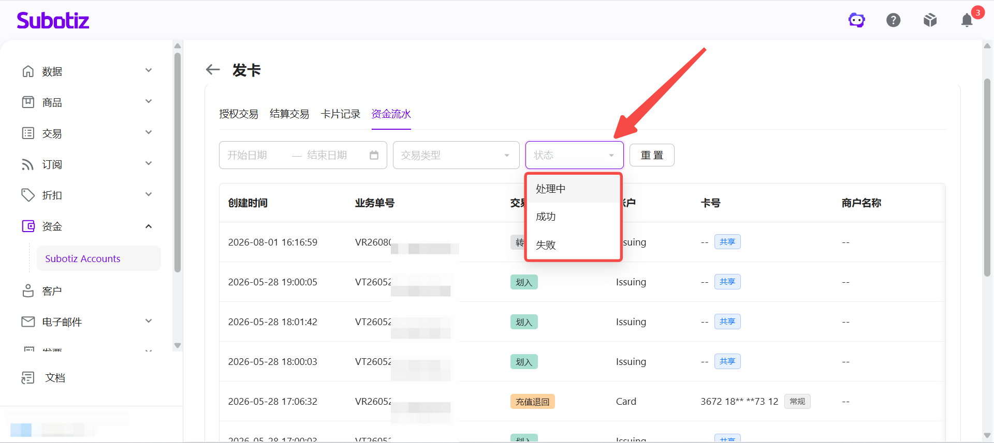The image size is (994, 443).
Task: Click the 创建时间 column header
Action: click(x=248, y=203)
